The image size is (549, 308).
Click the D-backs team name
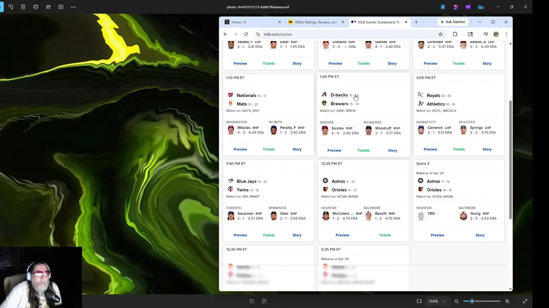tap(339, 95)
